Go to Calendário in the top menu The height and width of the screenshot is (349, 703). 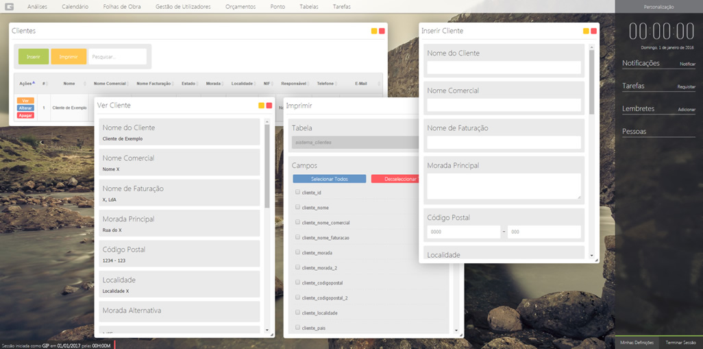point(75,7)
